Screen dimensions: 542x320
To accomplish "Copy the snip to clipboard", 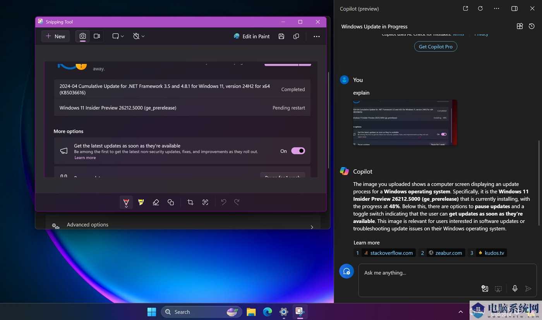I will click(x=296, y=36).
